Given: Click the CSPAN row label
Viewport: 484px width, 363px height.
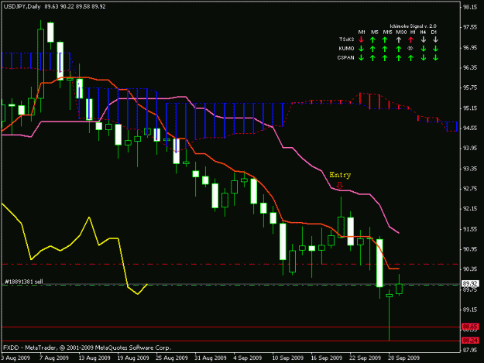Looking at the screenshot, I should pyautogui.click(x=345, y=57).
